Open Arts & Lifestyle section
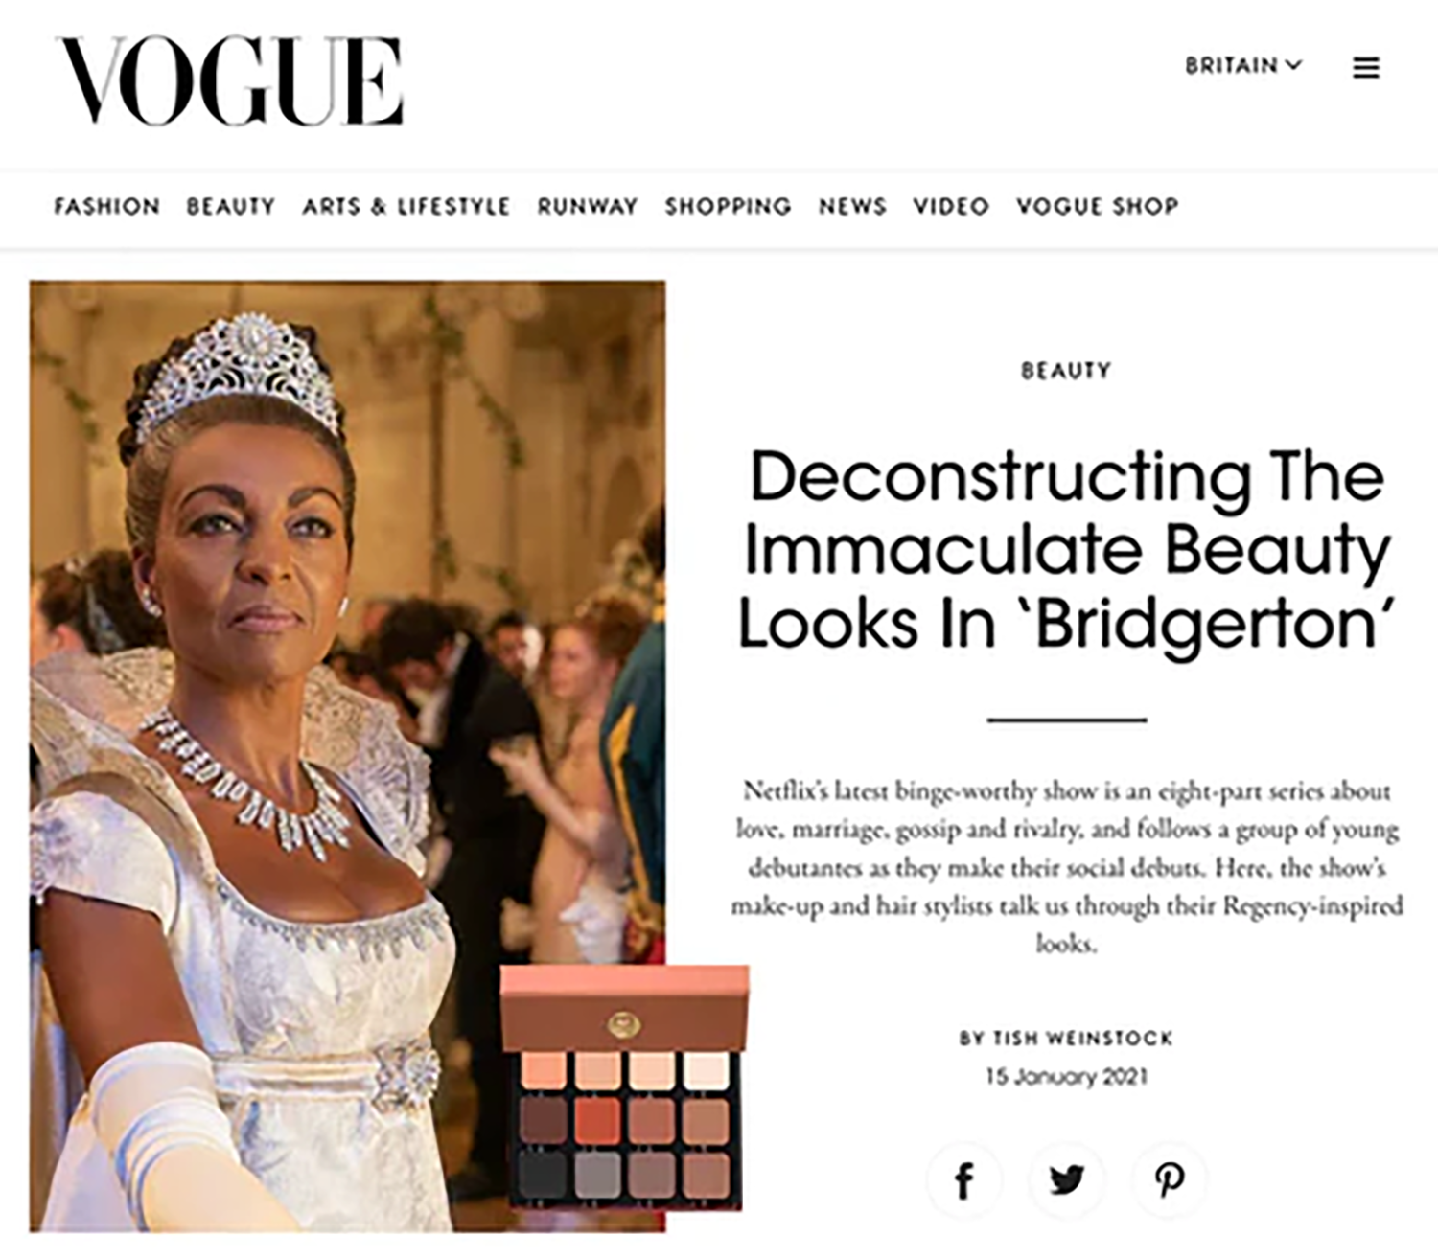The height and width of the screenshot is (1258, 1438). 406,206
